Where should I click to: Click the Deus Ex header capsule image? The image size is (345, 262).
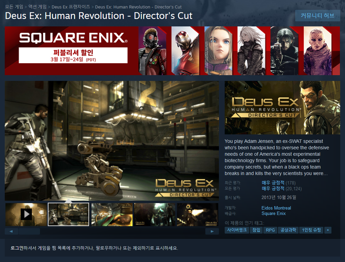coord(282,108)
